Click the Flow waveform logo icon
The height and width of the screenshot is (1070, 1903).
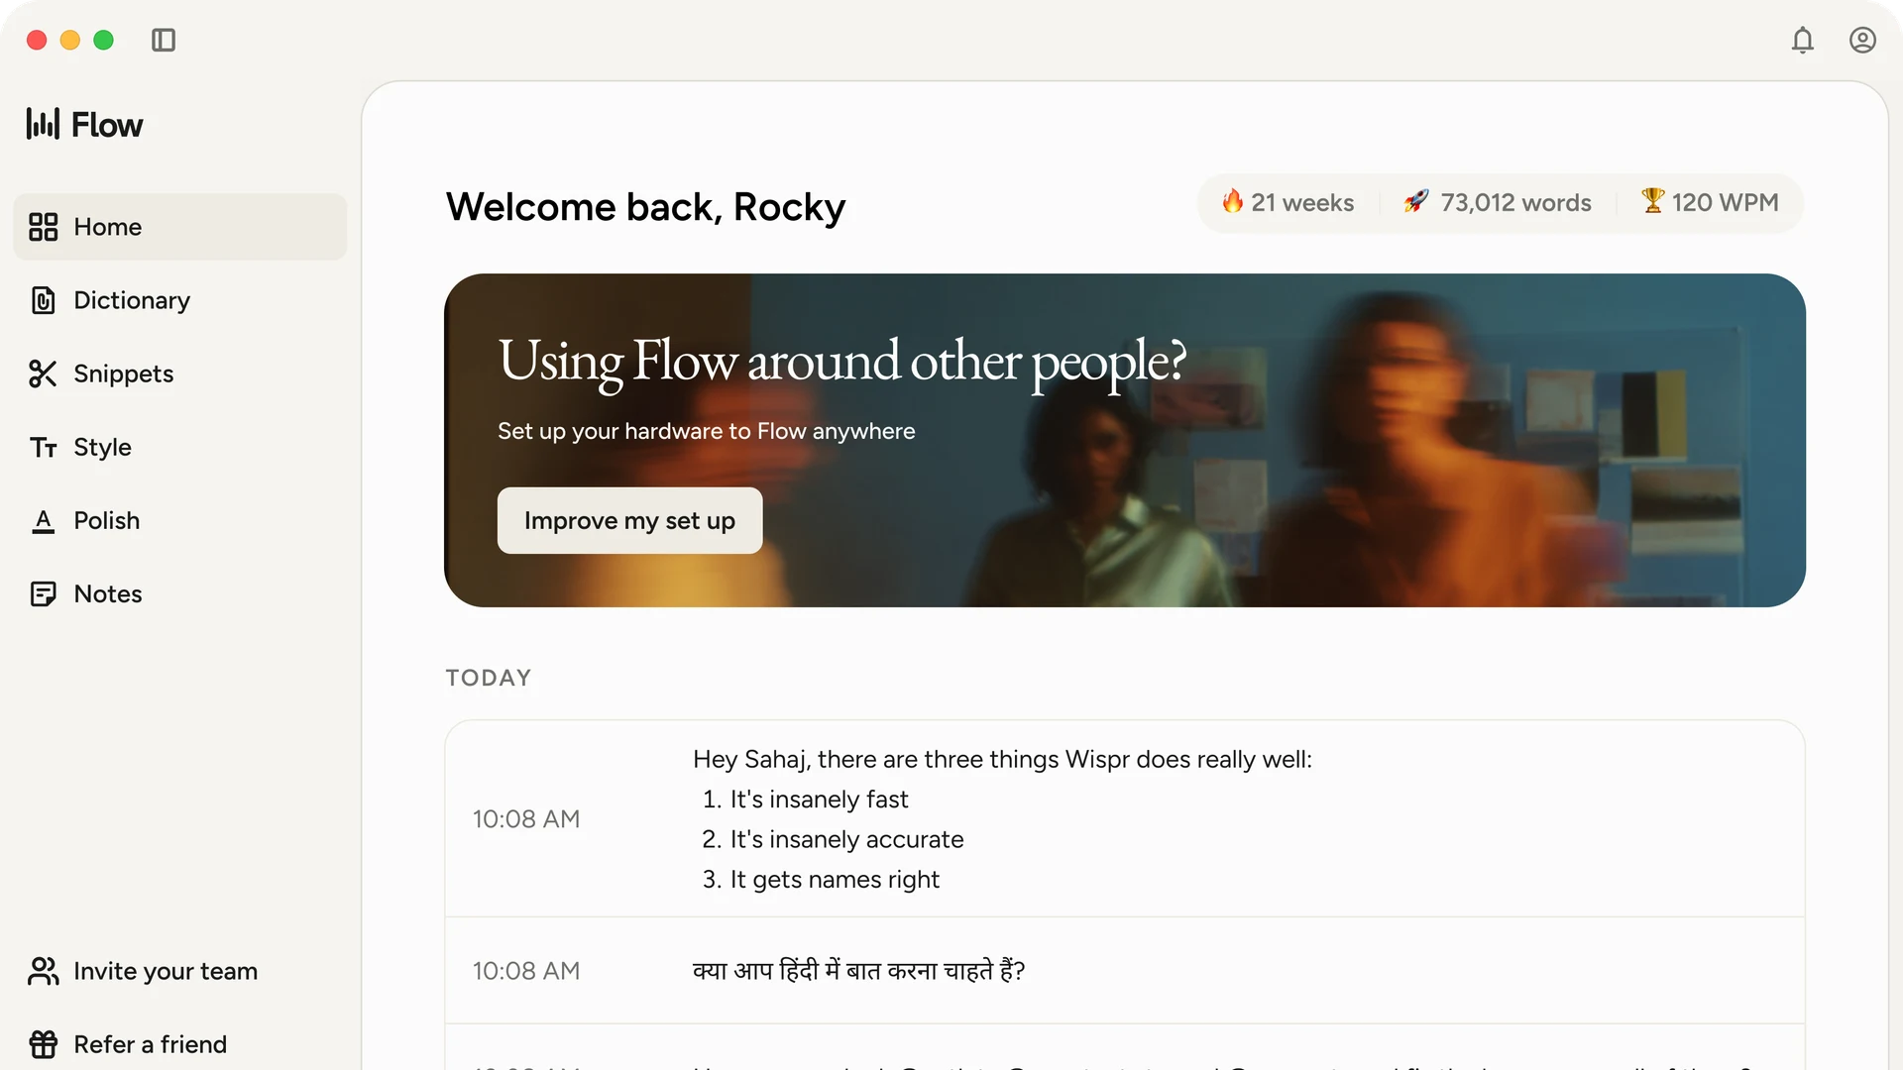tap(43, 124)
